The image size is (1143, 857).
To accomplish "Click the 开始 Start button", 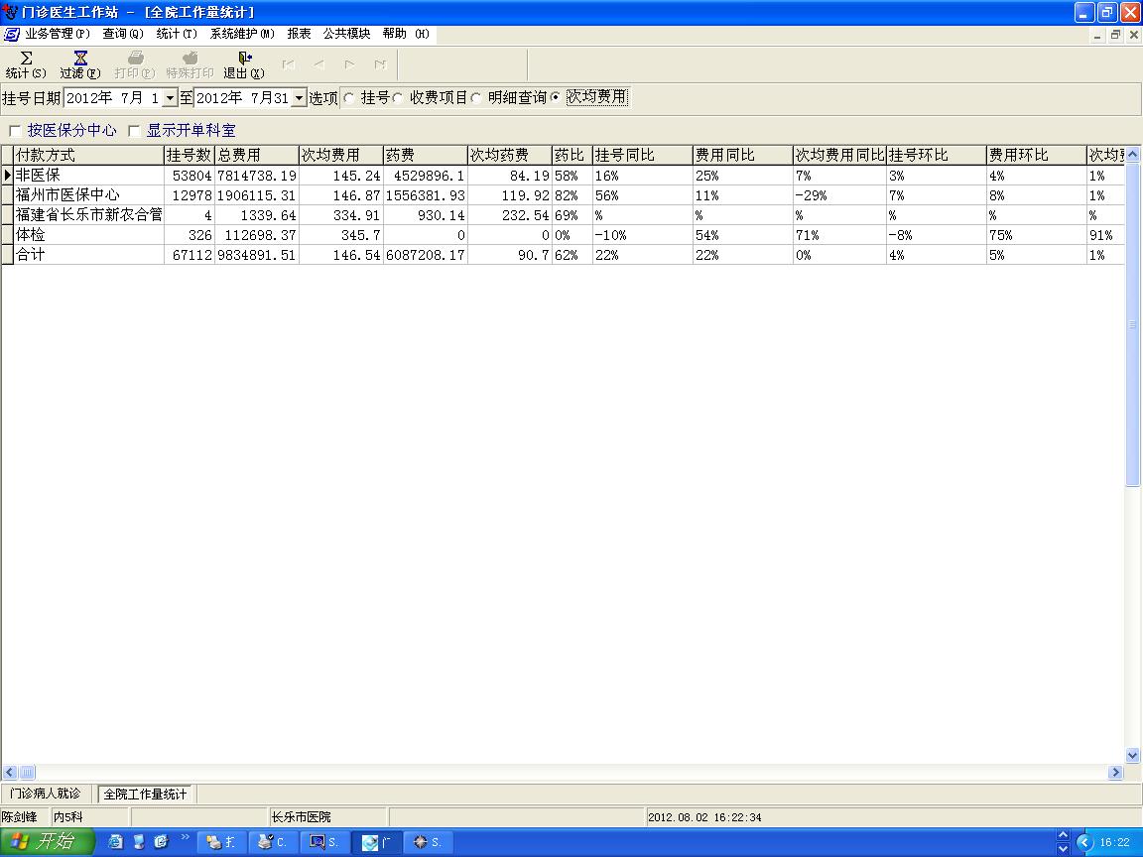I will [x=48, y=842].
